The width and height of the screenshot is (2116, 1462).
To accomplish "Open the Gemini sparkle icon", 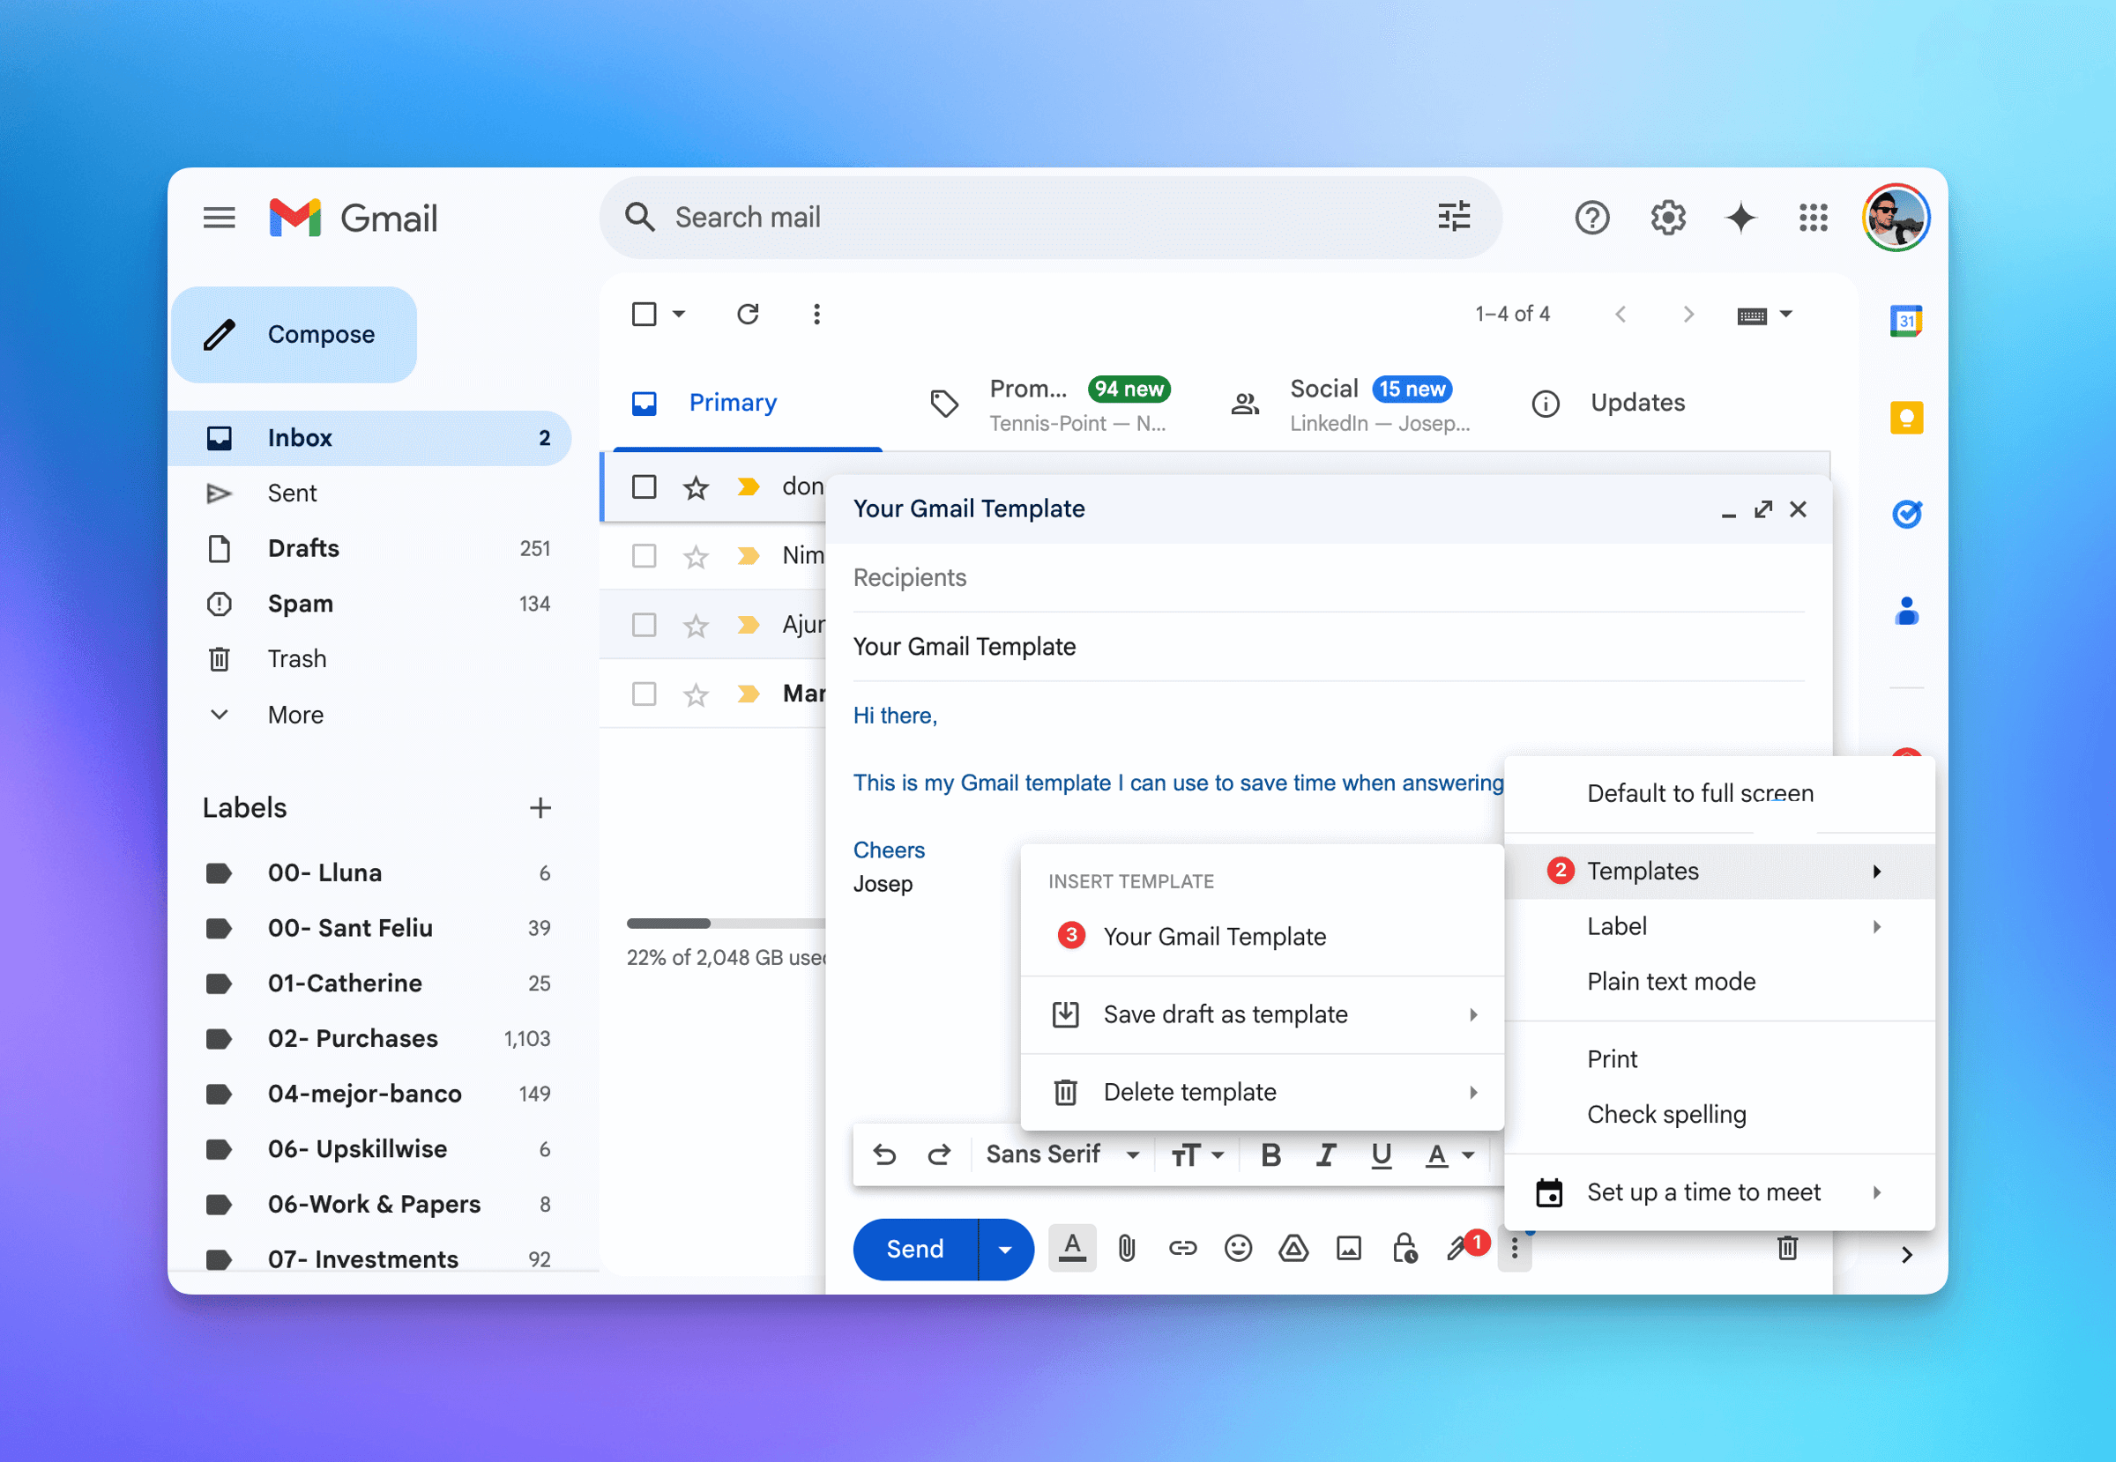I will [1740, 218].
